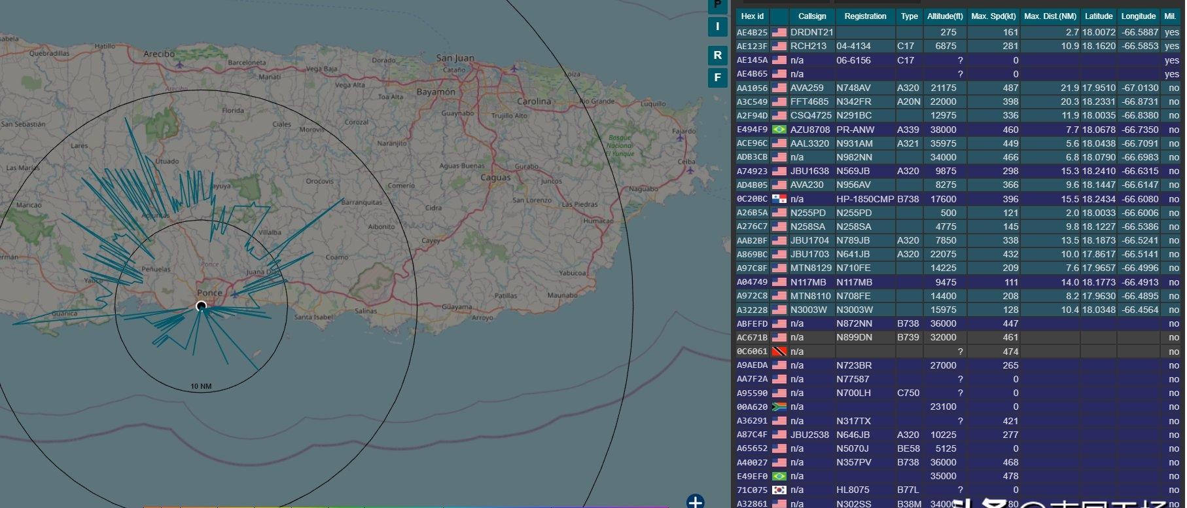Click the 10 NM range ring label
The height and width of the screenshot is (508, 1187).
pyautogui.click(x=201, y=386)
